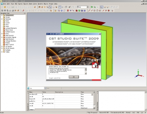The width and height of the screenshot is (147, 114).
Task: Close the Navigation Tree panel
Action: [25, 13]
